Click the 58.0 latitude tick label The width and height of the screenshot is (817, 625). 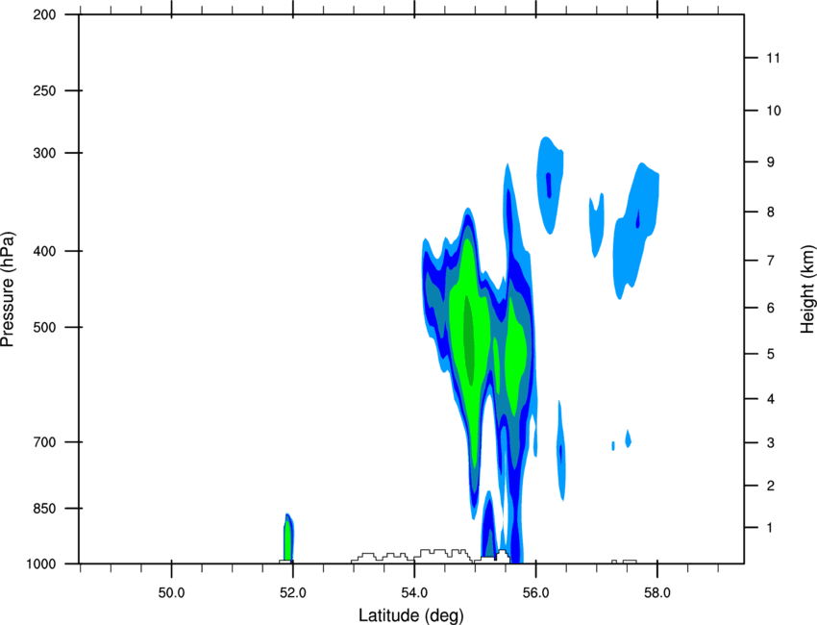[657, 593]
